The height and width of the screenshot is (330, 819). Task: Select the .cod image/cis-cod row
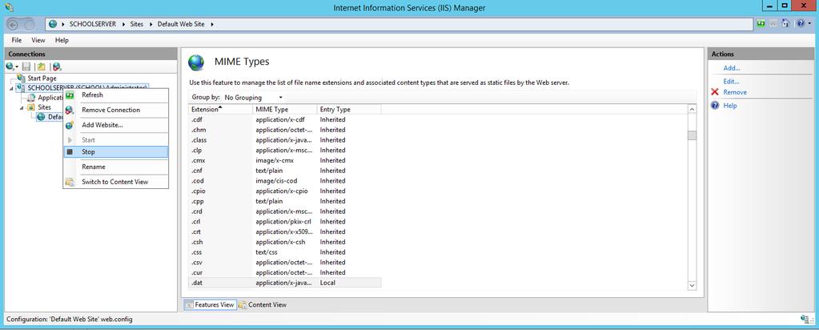(285, 180)
